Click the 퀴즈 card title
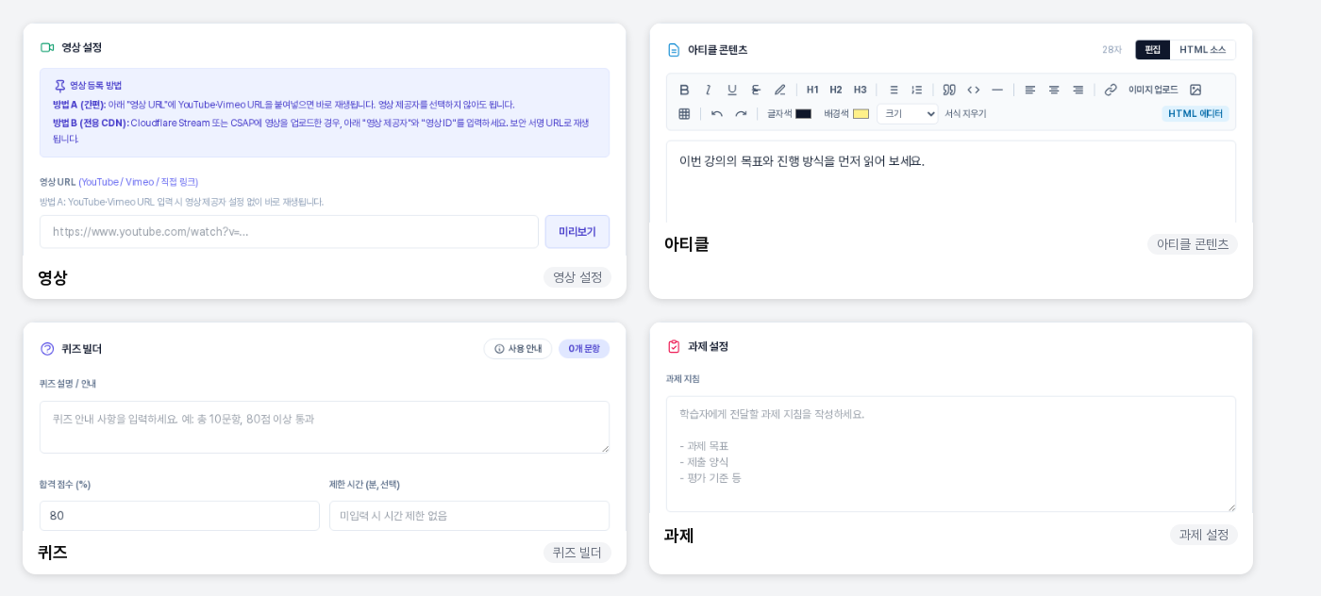The image size is (1321, 596). point(53,553)
